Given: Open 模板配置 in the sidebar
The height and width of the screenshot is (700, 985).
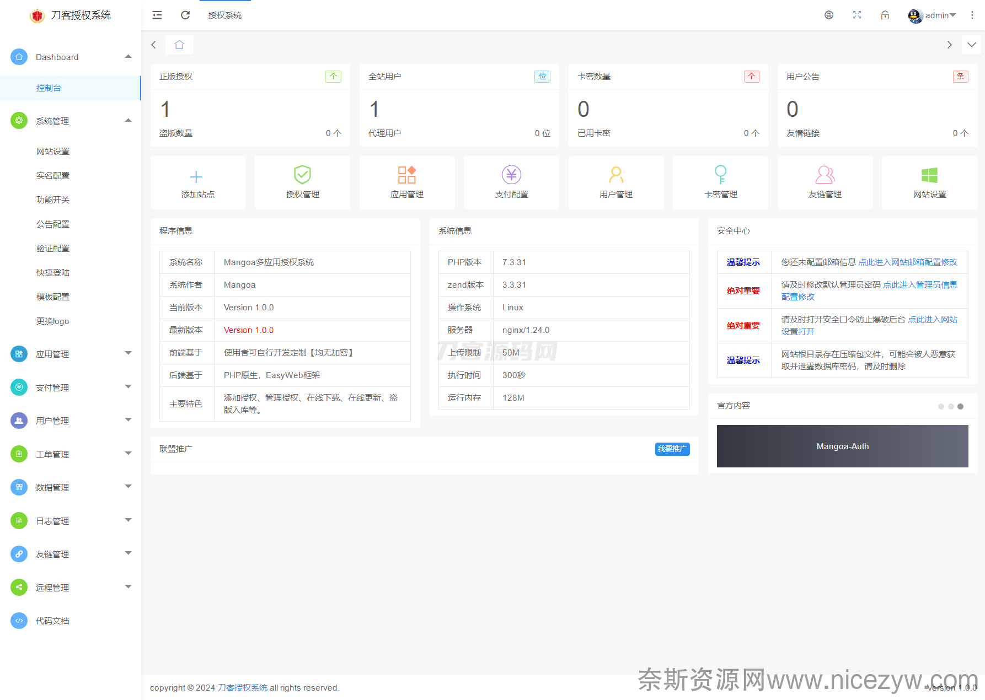Looking at the screenshot, I should pyautogui.click(x=71, y=297).
